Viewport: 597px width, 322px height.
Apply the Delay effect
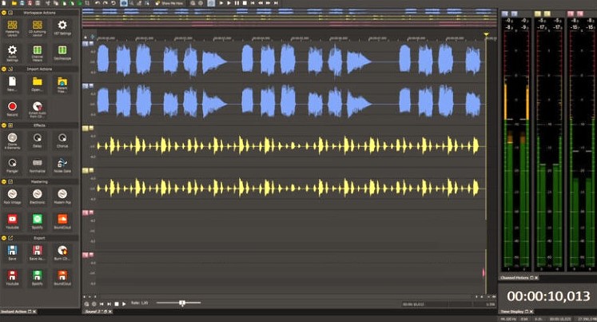point(38,141)
